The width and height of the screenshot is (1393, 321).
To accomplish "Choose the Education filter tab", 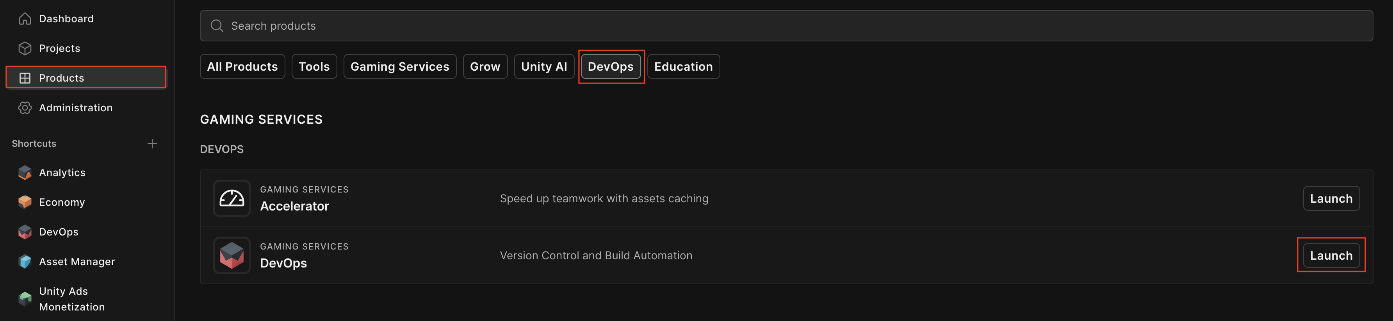I will [x=683, y=66].
